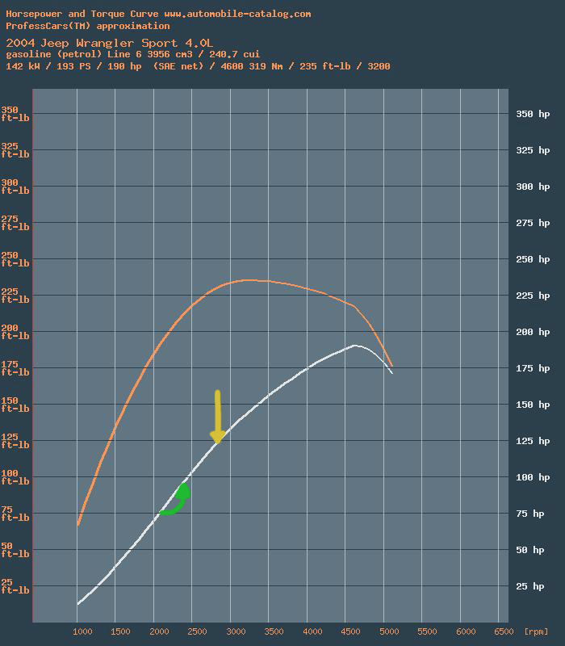Click the 350 ft-lb label on the left axis
The height and width of the screenshot is (646, 565).
pyautogui.click(x=15, y=115)
